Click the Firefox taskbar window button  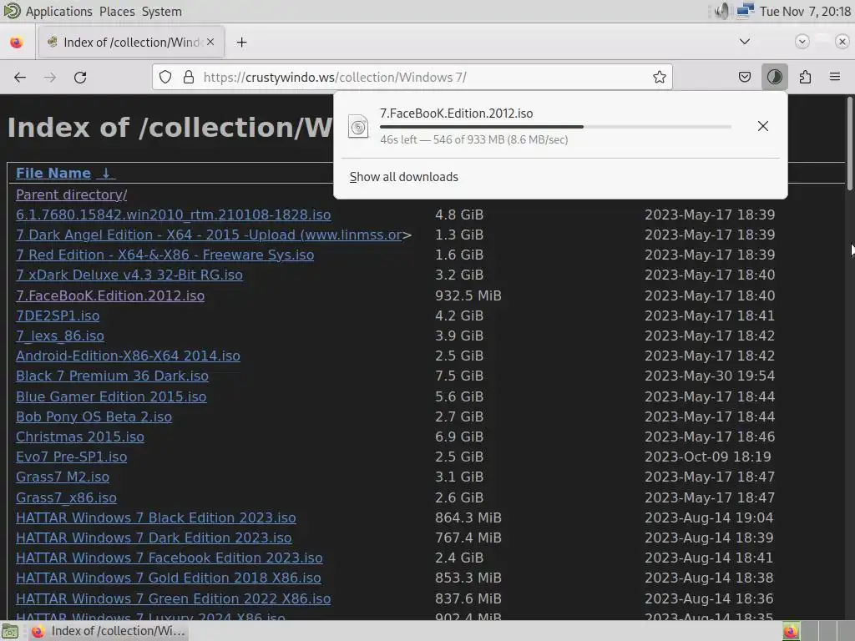[x=109, y=631]
